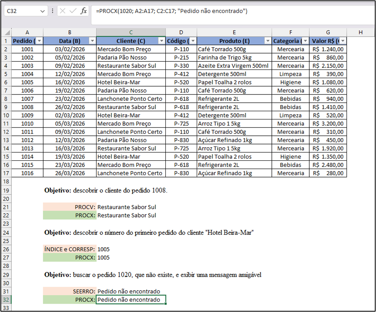Click the Higiene category cell in row 6
This screenshot has width=376, height=312.
point(291,83)
